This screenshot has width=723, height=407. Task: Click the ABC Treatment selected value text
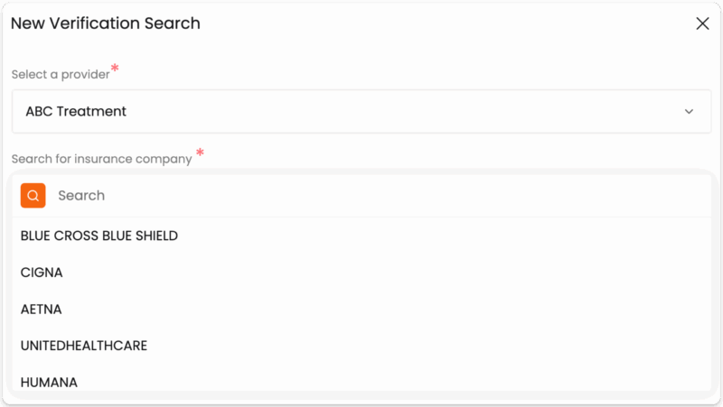[x=76, y=112]
